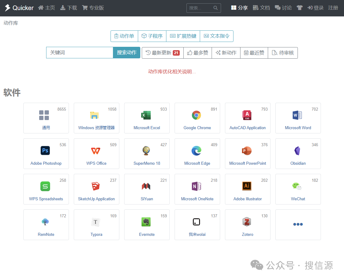344x279 pixels.
Task: Open the Microsoft Excel icon
Action: click(146, 115)
